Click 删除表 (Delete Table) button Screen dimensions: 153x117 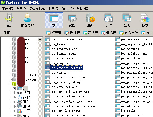pyautogui.click(x=109, y=33)
